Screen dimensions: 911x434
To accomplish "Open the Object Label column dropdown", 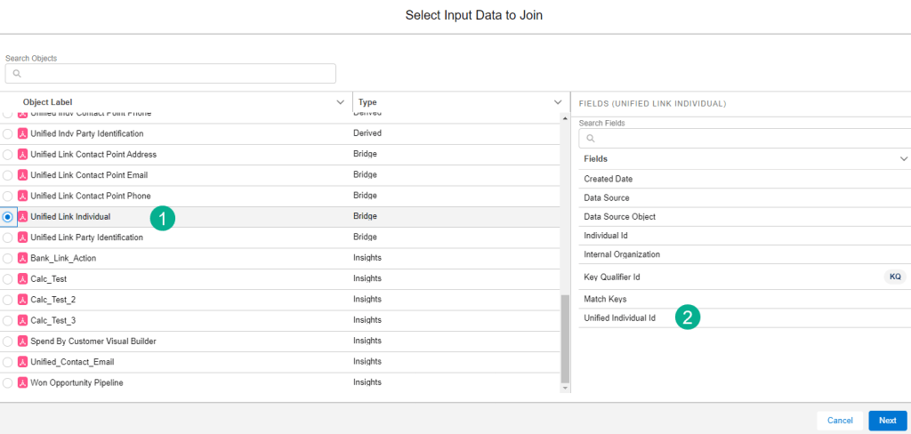I will pyautogui.click(x=340, y=102).
